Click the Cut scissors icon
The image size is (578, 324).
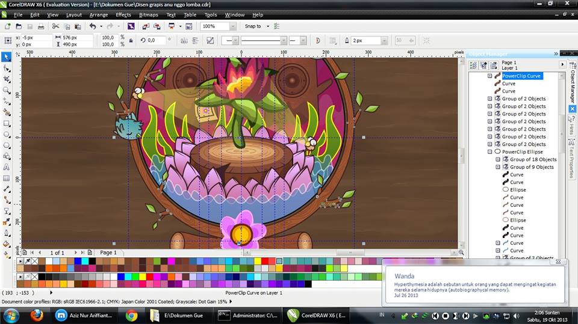[x=55, y=26]
